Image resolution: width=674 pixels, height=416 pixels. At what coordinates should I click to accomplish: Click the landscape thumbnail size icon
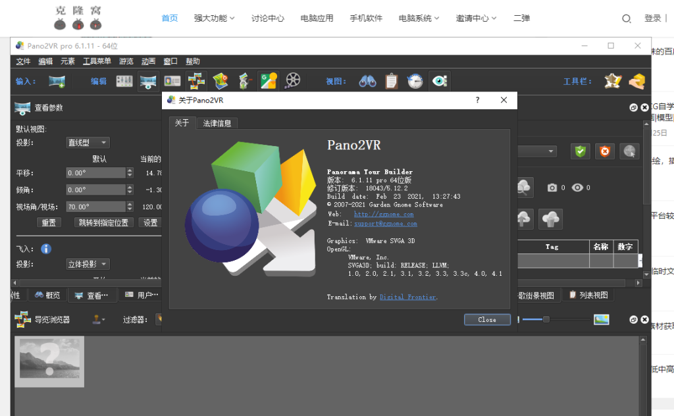602,319
